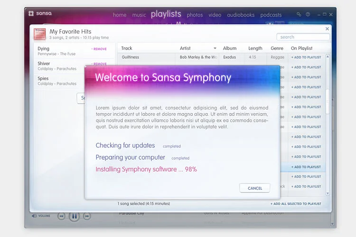Click the main window scroll down arrow
Image resolution: width=356 pixels, height=237 pixels.
point(332,224)
